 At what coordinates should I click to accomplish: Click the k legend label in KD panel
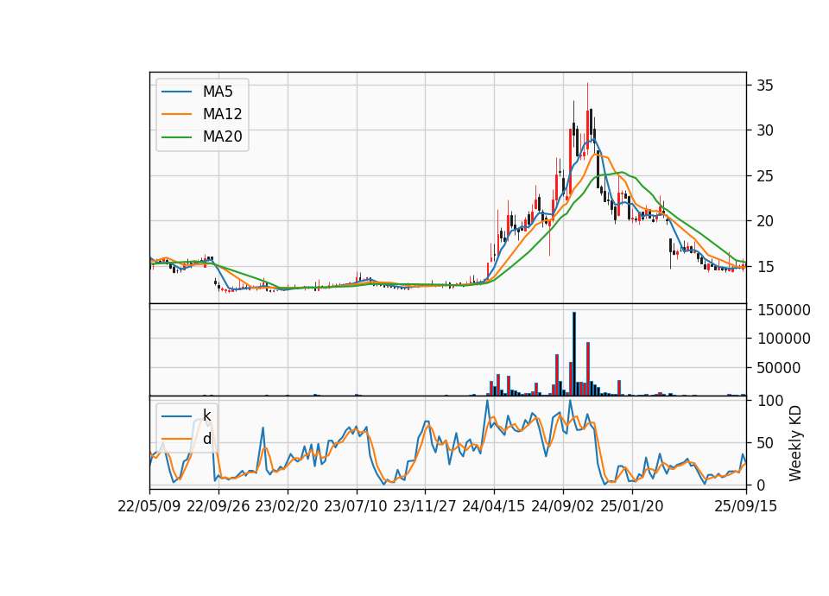pos(206,415)
